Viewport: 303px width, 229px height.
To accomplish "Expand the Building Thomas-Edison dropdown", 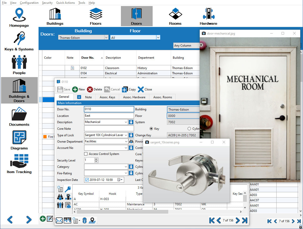I will (x=106, y=38).
